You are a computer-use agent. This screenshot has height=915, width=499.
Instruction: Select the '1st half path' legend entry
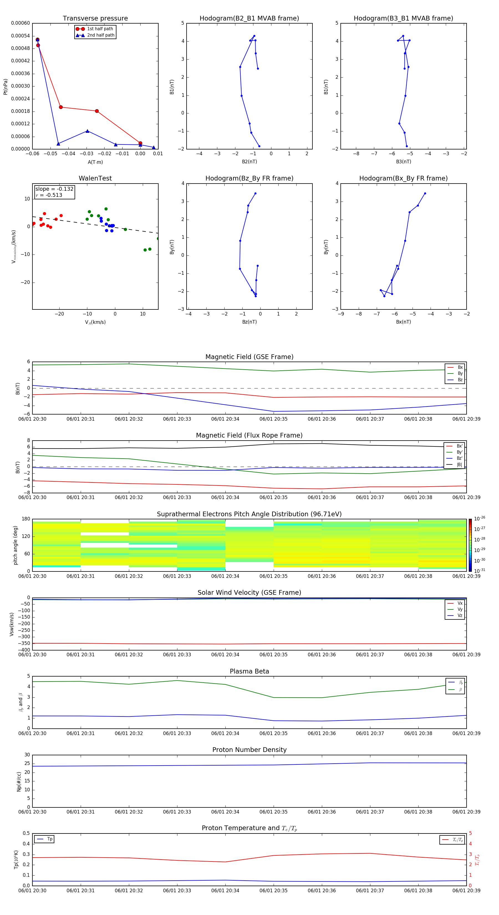click(x=95, y=29)
